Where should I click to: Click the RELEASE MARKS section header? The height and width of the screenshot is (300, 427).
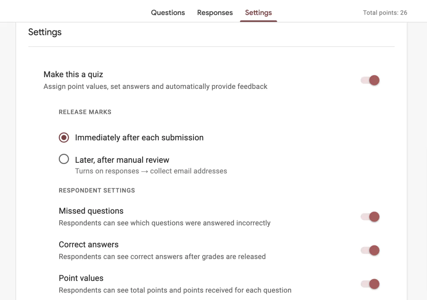85,112
